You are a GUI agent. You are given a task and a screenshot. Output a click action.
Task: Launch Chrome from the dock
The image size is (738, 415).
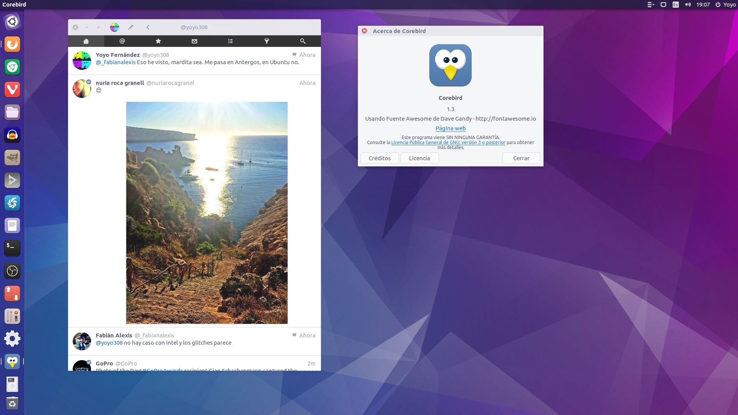12,67
